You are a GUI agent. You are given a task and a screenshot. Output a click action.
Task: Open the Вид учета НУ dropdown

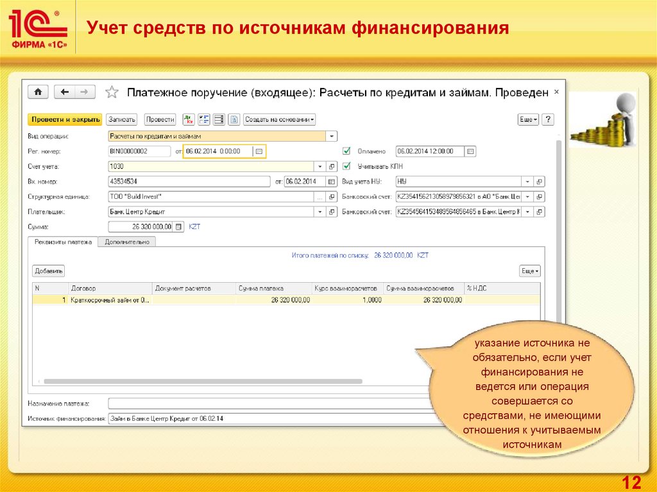(527, 182)
